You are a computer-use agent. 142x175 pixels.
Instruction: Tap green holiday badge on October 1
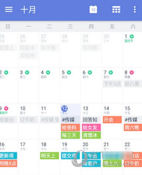click(x=132, y=36)
